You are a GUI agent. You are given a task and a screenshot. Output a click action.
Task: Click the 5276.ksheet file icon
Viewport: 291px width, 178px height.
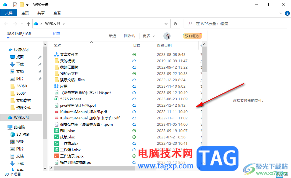coord(57,99)
